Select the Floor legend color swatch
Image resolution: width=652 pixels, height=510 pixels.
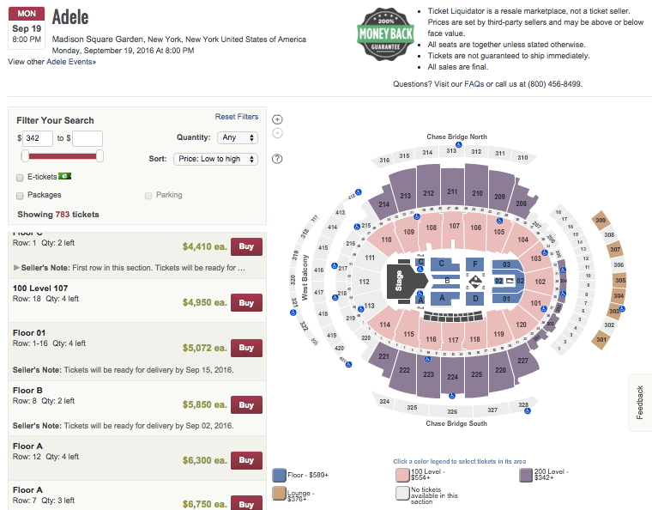tap(279, 476)
